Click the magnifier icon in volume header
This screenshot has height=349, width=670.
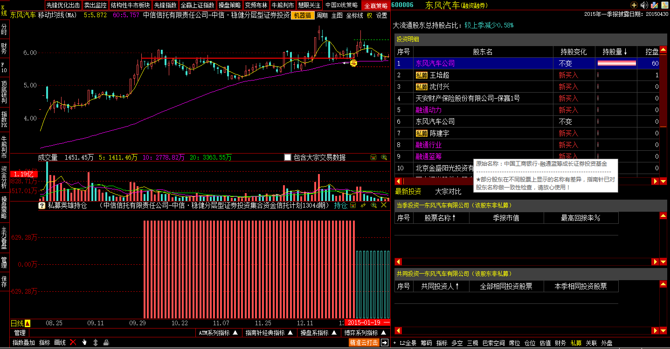point(384,158)
